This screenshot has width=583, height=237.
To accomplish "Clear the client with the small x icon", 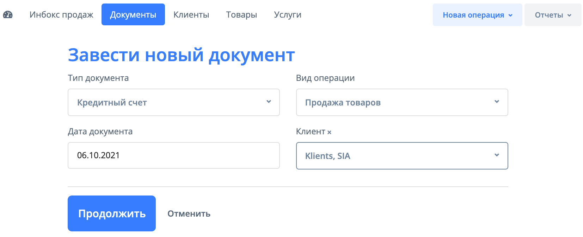I will [329, 132].
